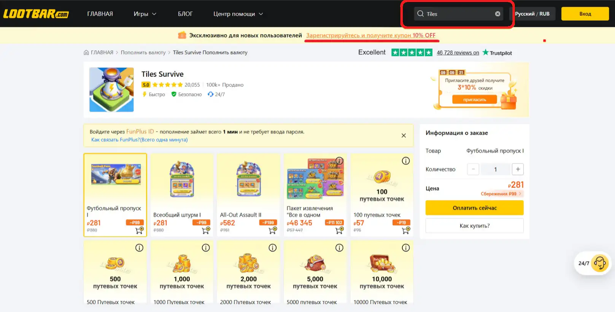Click the home icon in breadcrumb
The width and height of the screenshot is (615, 312).
click(86, 53)
